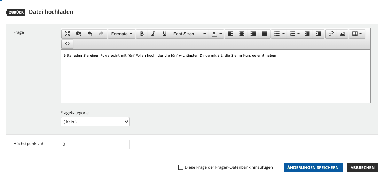This screenshot has width=384, height=192.
Task: Toggle fullscreen editor mode icon
Action: click(x=68, y=34)
